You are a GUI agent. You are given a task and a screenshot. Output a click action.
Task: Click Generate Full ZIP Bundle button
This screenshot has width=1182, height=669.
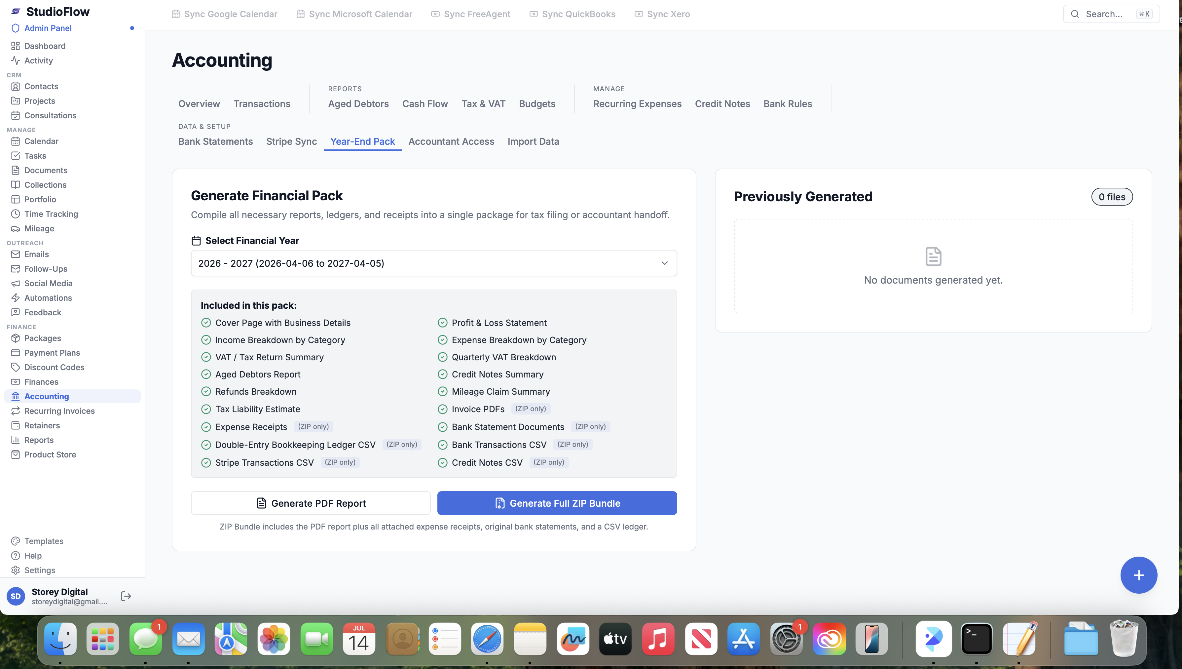coord(557,503)
